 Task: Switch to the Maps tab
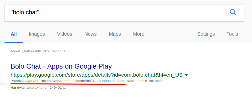tap(115, 34)
